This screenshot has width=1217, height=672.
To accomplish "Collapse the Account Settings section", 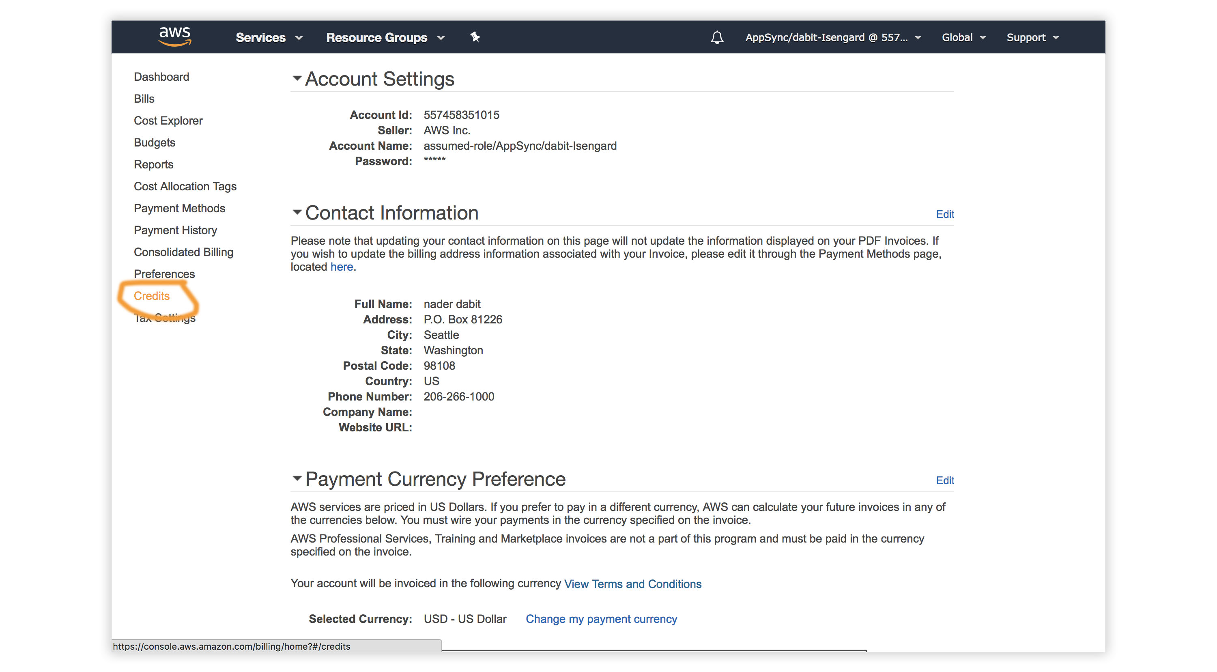I will [x=297, y=78].
